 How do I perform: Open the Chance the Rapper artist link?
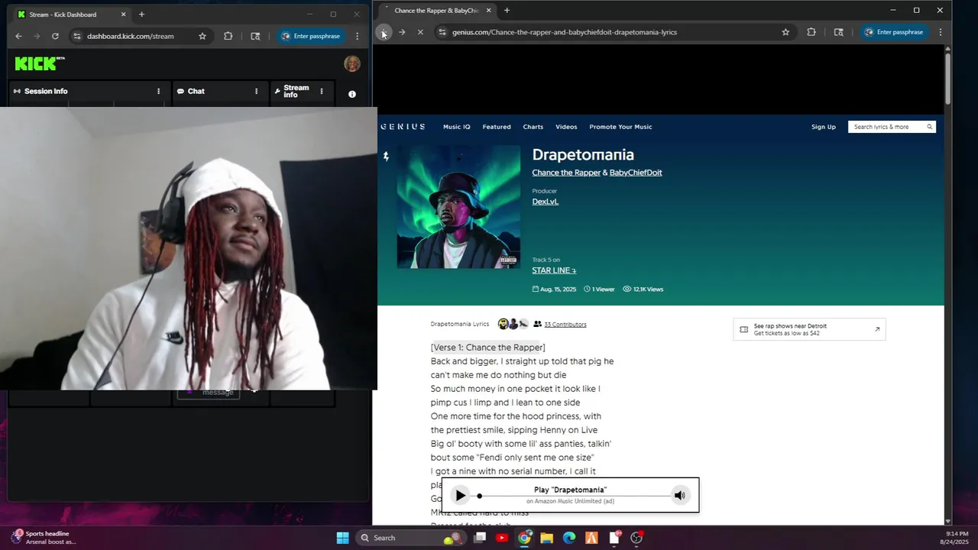(x=566, y=173)
